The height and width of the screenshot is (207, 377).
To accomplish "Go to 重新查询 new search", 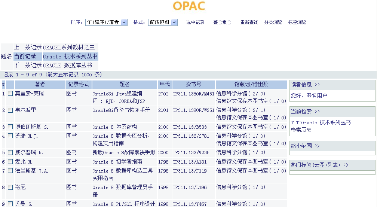I will [x=249, y=22].
